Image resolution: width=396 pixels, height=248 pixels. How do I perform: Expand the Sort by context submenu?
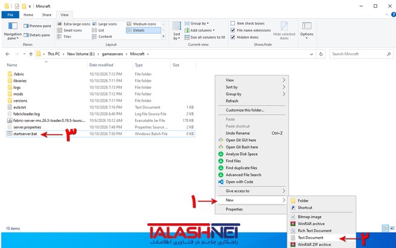click(252, 87)
